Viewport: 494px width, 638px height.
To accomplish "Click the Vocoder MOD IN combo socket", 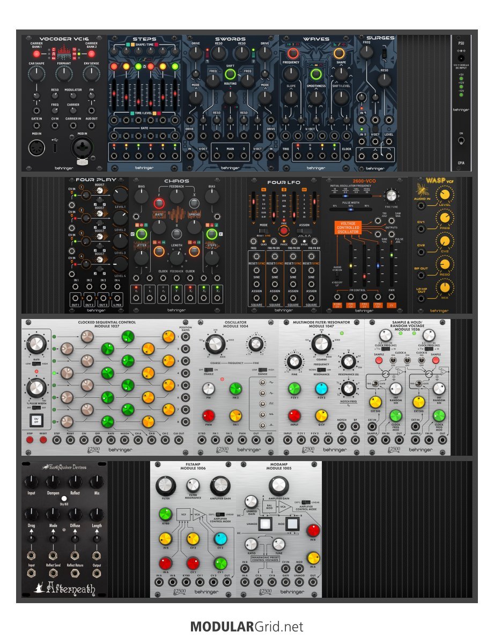I will pyautogui.click(x=82, y=148).
